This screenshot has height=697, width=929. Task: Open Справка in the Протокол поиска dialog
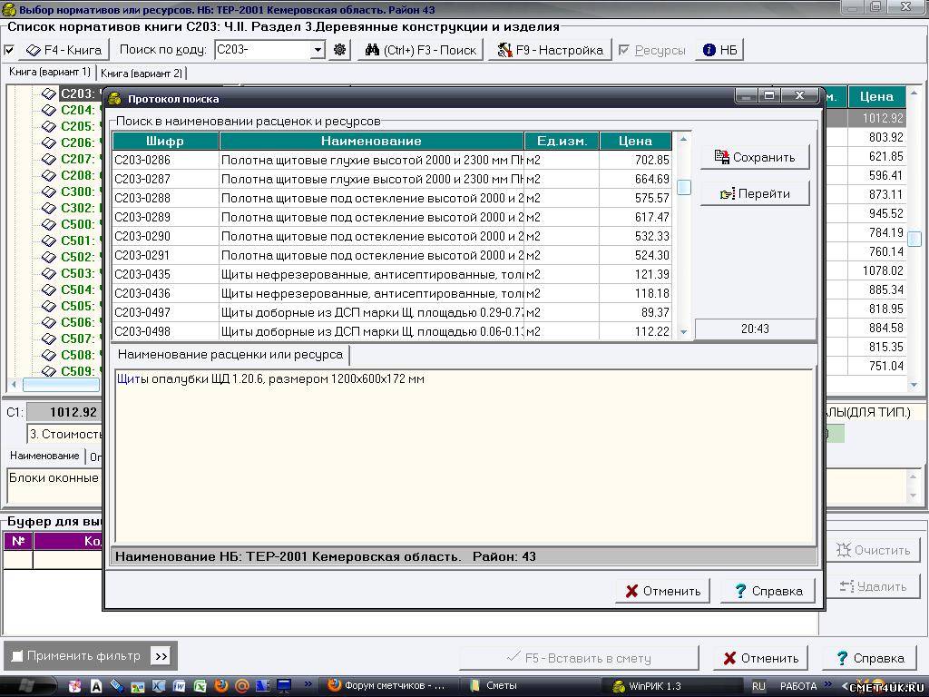pyautogui.click(x=768, y=591)
